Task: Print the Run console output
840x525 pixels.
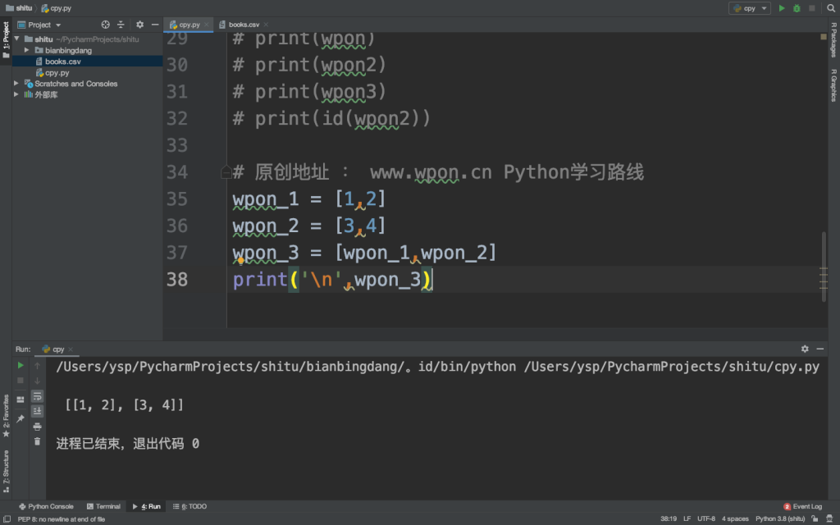Action: point(37,427)
